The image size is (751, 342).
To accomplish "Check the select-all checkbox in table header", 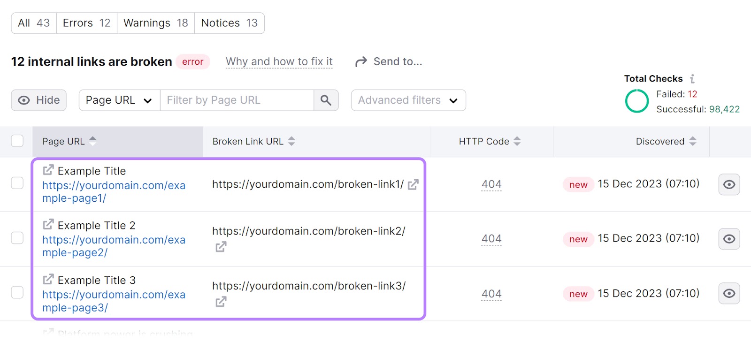I will click(17, 140).
